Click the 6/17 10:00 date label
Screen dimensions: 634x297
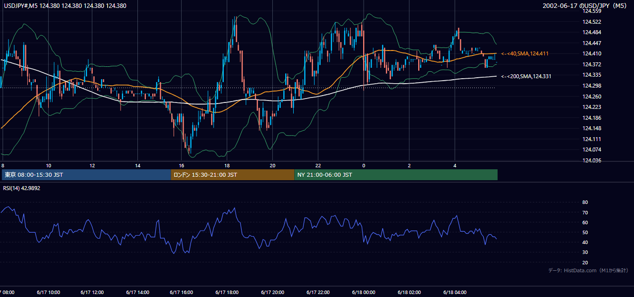49,293
